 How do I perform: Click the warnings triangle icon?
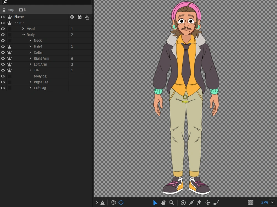click(x=102, y=202)
